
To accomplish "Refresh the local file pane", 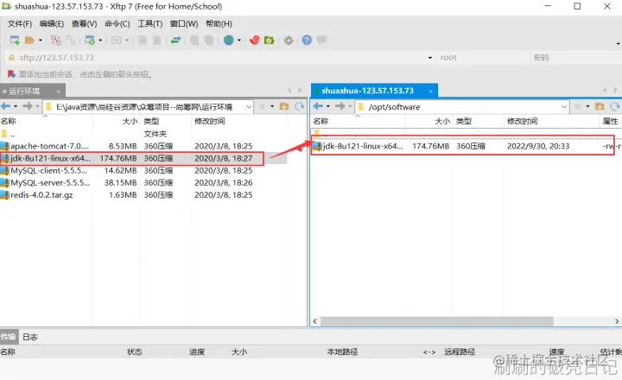I will coord(300,106).
